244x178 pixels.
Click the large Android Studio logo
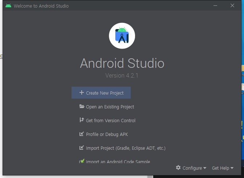pos(122,36)
